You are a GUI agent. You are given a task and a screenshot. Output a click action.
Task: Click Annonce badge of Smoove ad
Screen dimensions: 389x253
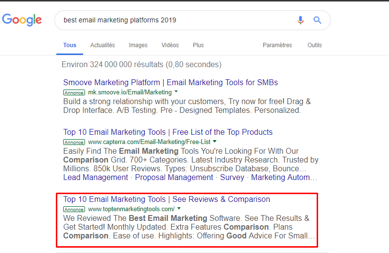coord(74,93)
